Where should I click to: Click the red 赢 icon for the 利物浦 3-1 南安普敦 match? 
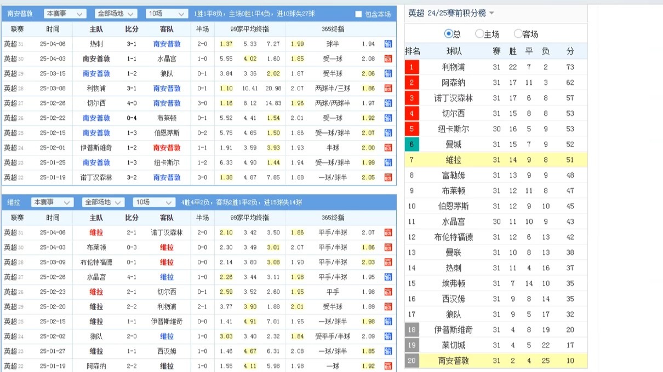point(388,88)
